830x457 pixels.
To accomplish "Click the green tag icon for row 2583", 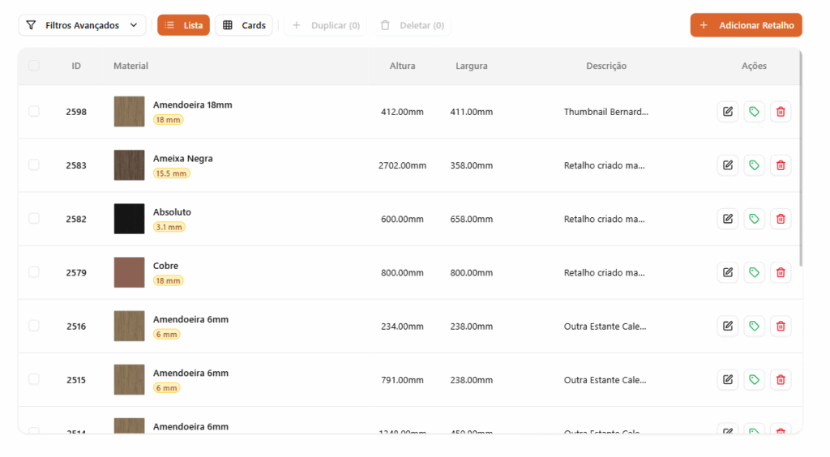I will coord(754,165).
